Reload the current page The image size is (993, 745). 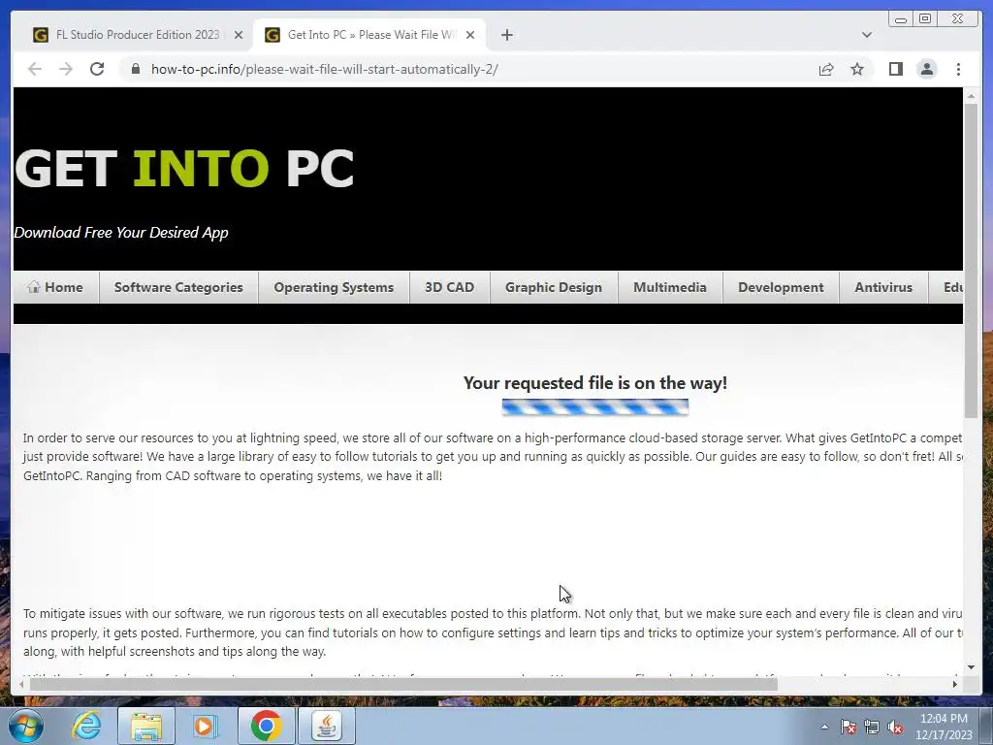[x=97, y=69]
